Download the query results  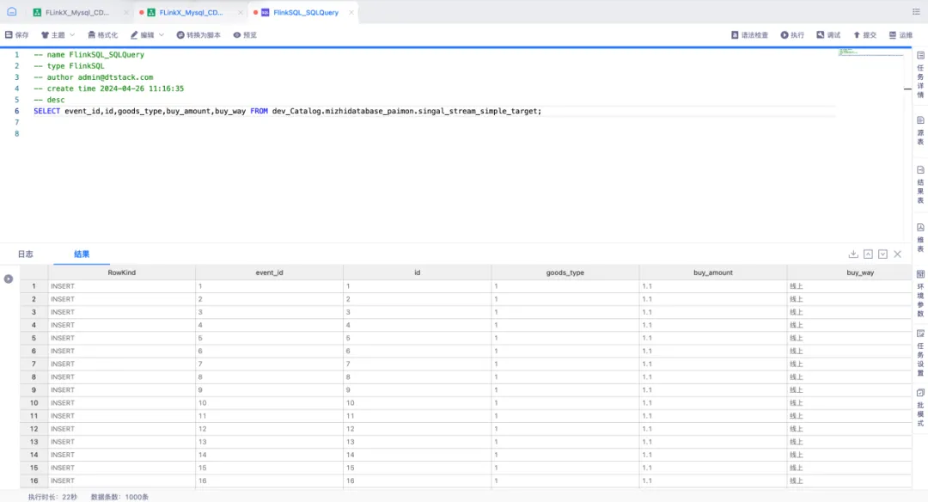click(x=853, y=254)
